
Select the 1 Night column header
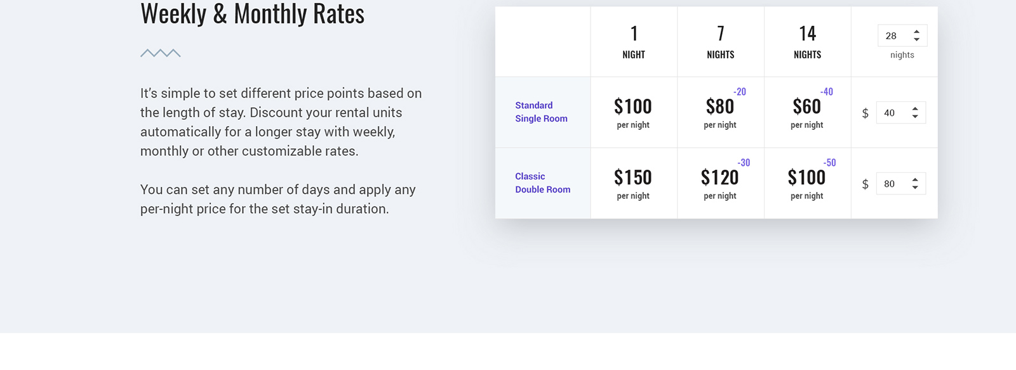[634, 42]
